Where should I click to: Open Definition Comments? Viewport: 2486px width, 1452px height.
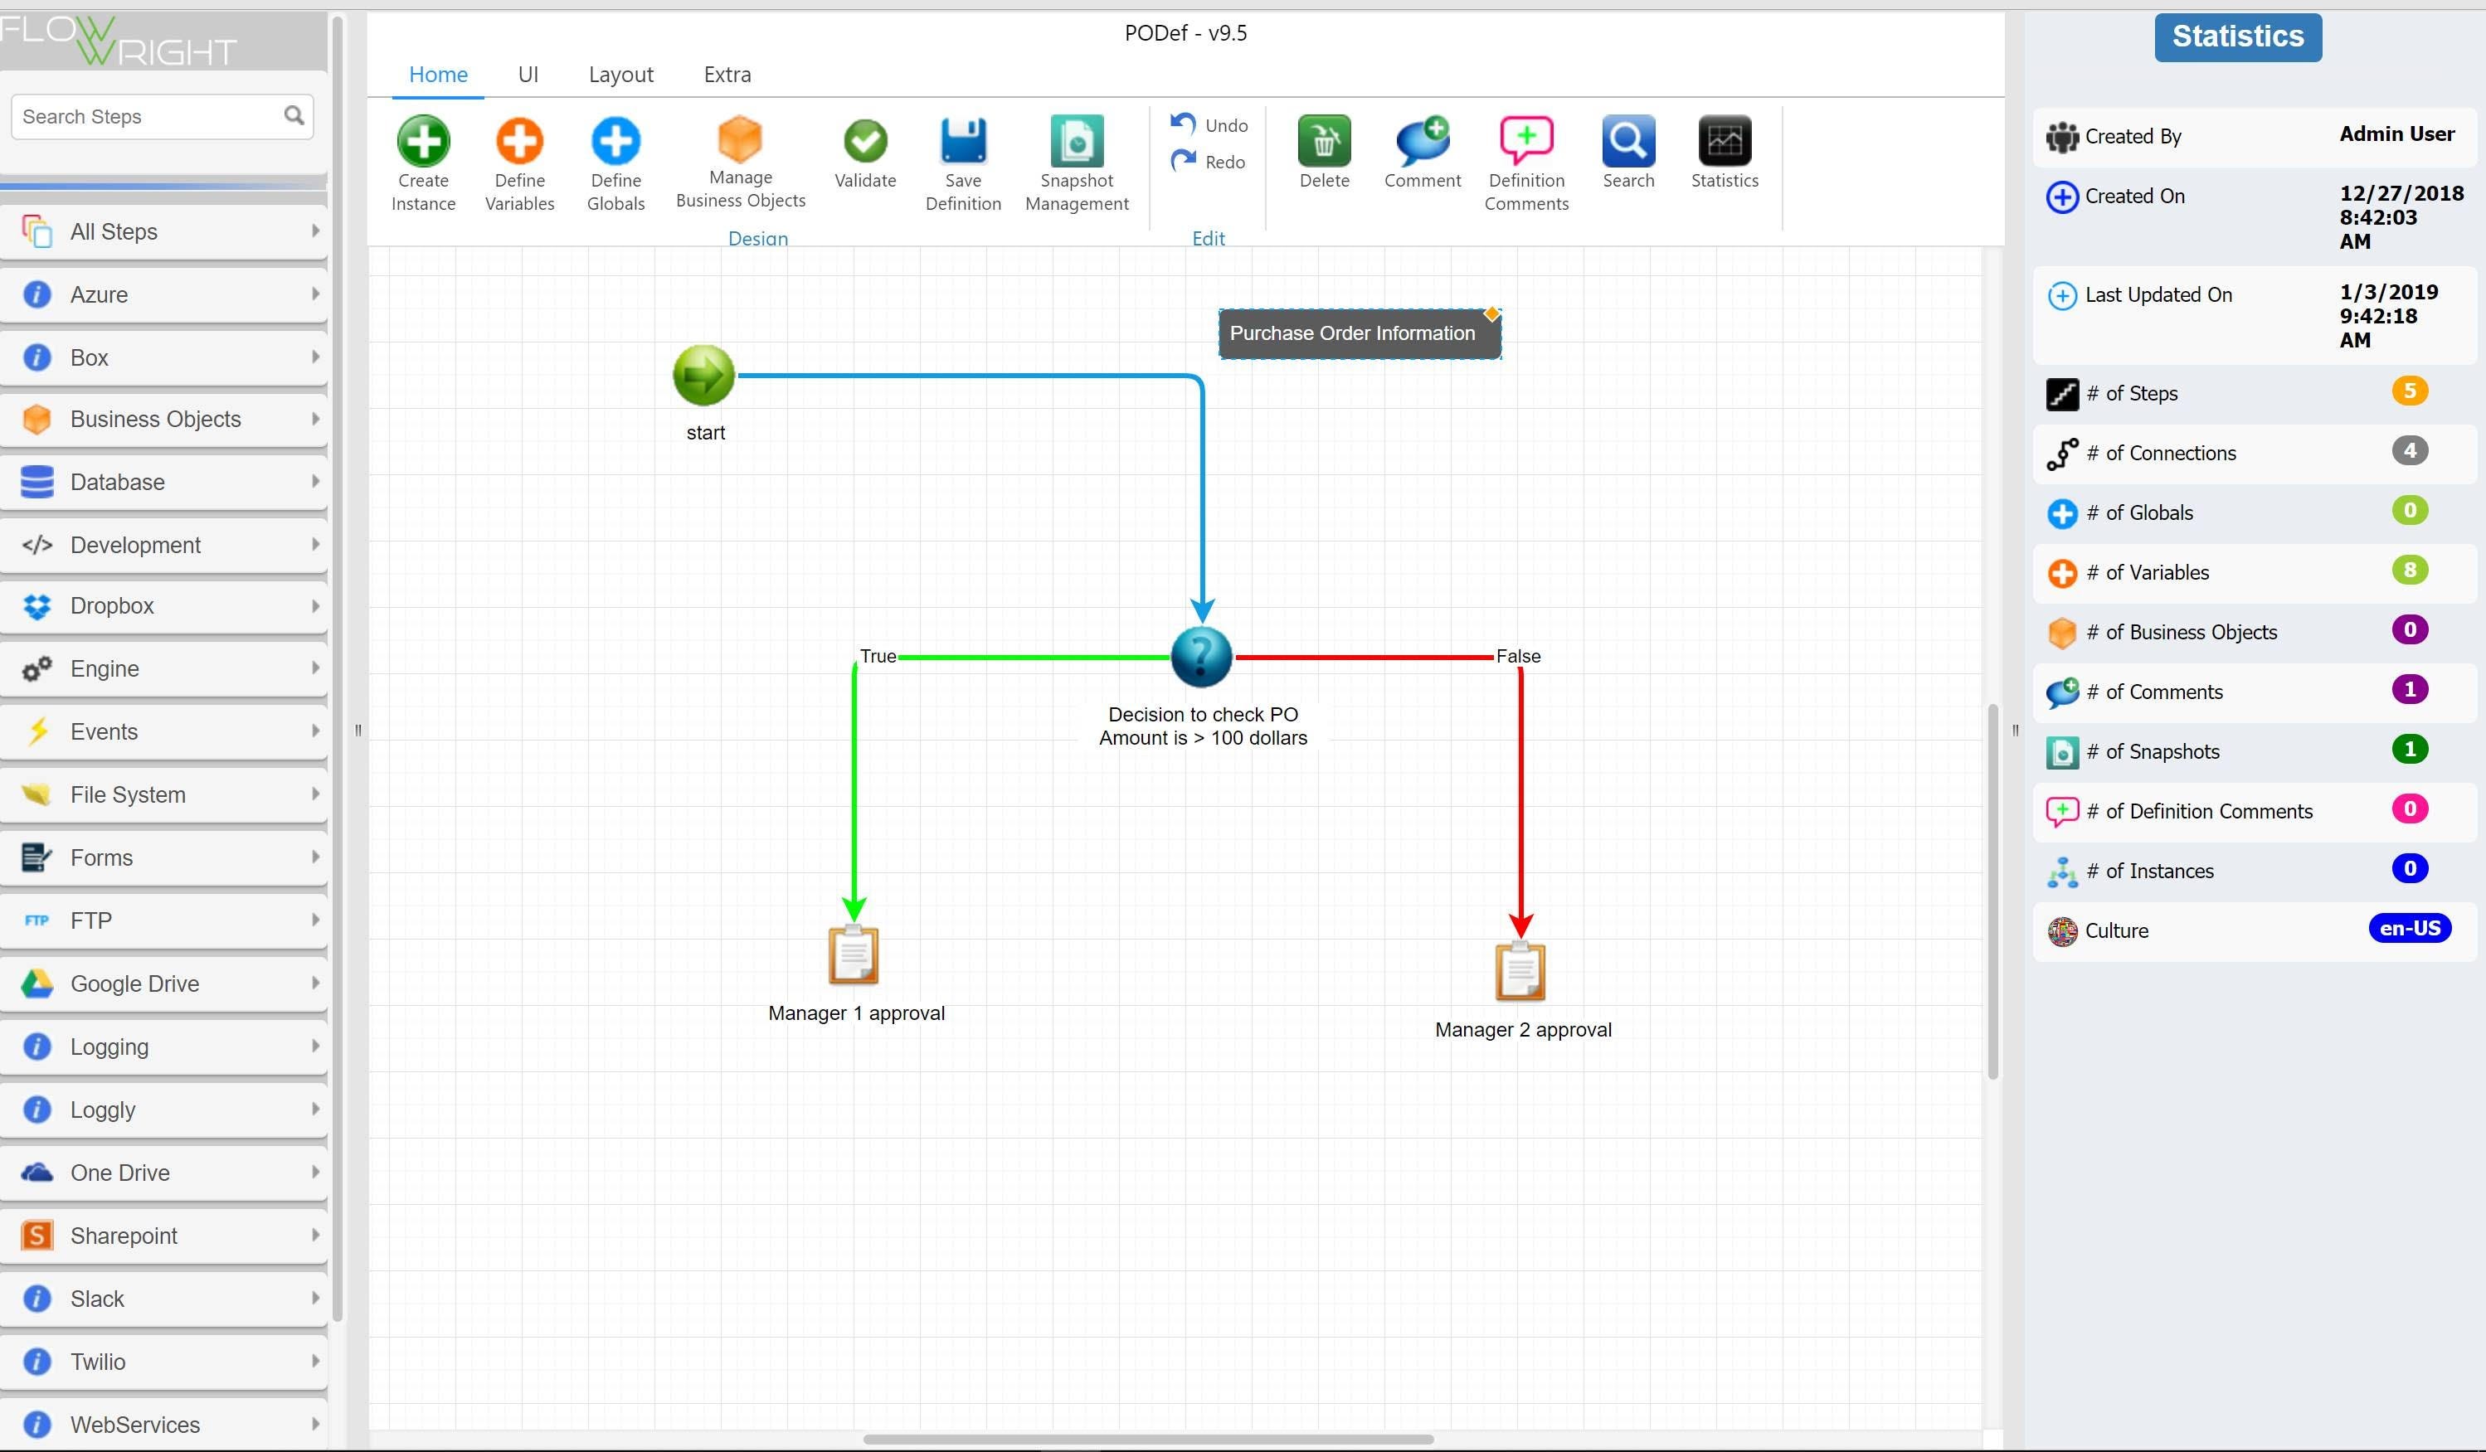pos(1526,142)
